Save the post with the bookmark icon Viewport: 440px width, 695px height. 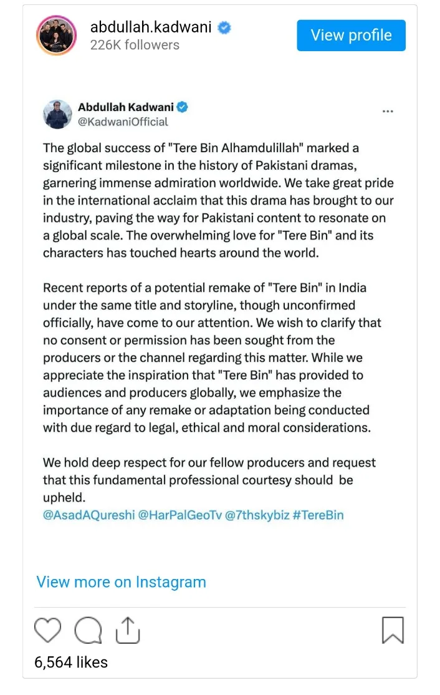coord(393,630)
